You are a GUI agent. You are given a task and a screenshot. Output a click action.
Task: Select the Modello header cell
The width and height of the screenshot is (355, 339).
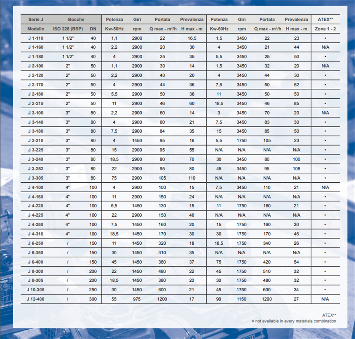tap(36, 29)
